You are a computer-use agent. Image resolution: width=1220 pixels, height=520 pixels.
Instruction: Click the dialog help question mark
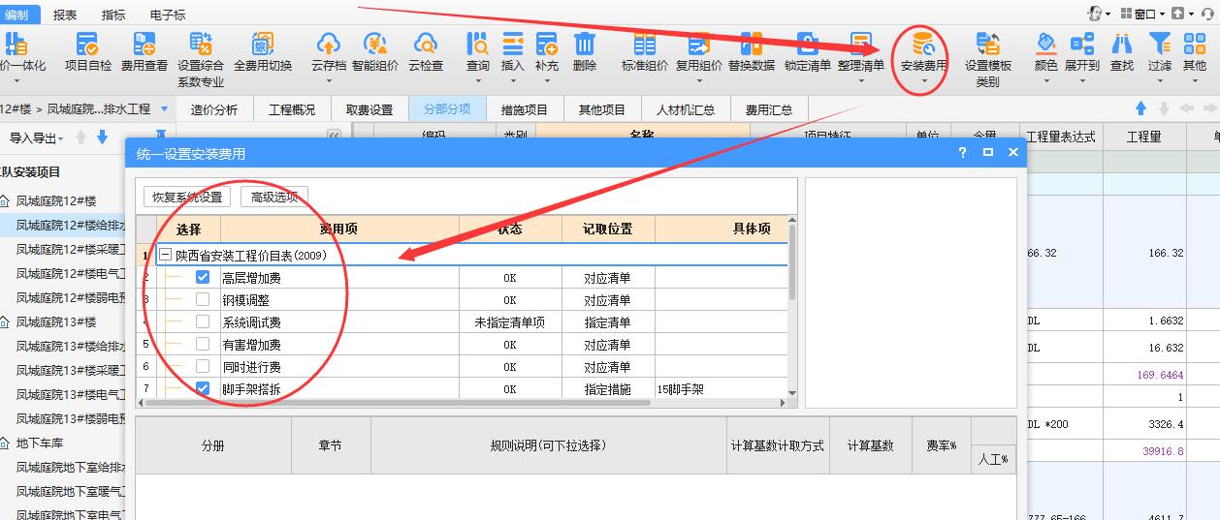963,153
